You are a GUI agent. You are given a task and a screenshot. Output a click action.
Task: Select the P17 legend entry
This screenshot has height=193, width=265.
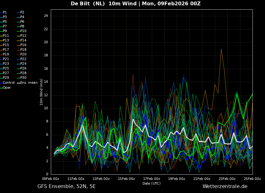[6, 50]
